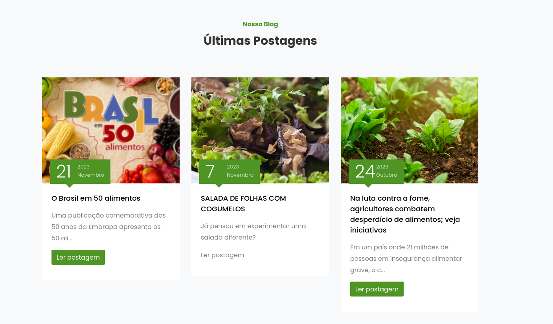This screenshot has height=324, width=553.
Task: Select the 7 Novembro date badge
Action: tap(230, 172)
